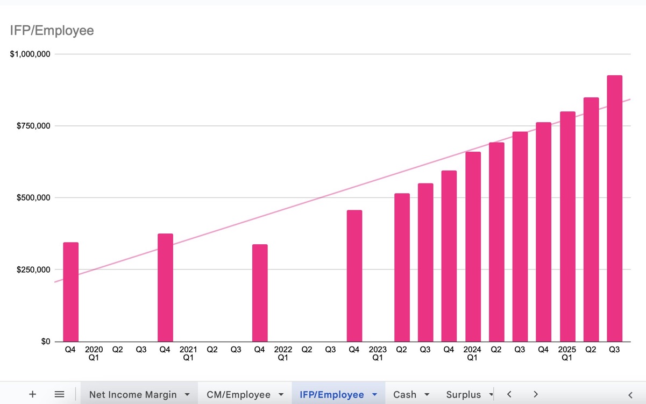Screen dimensions: 646x404
Task: Click the $1,000,000 vertical axis label
Action: (30, 54)
